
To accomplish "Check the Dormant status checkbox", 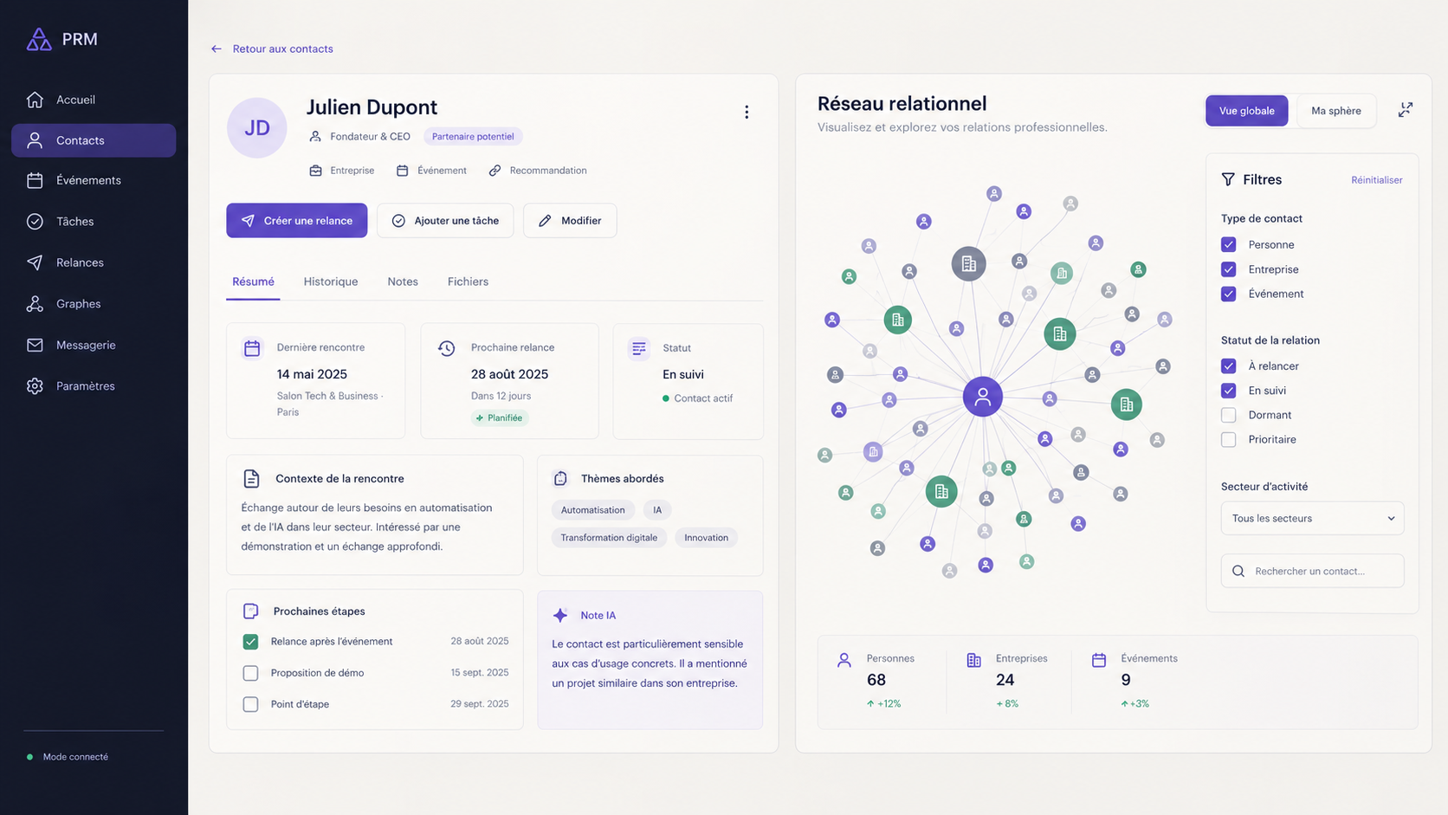I will click(x=1228, y=415).
